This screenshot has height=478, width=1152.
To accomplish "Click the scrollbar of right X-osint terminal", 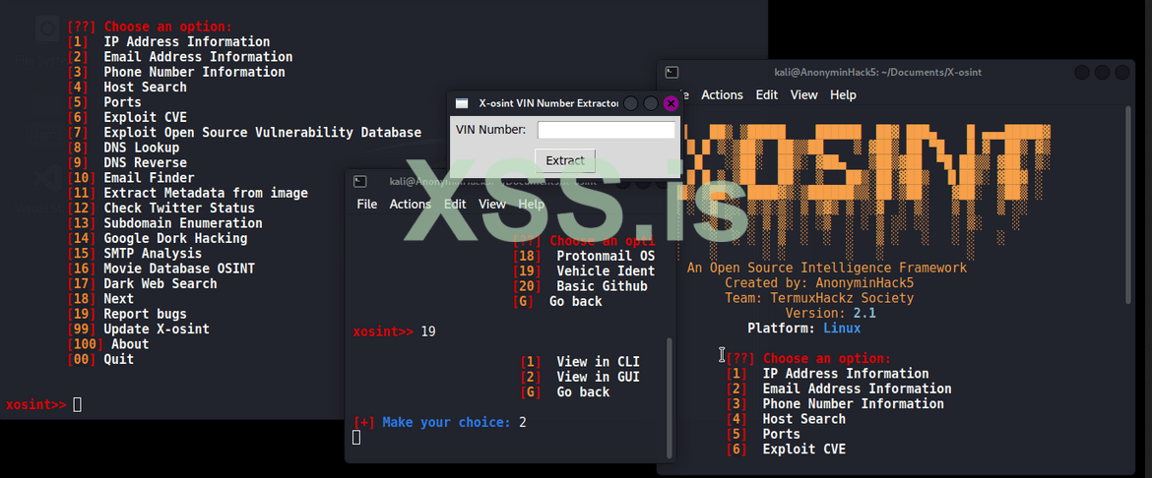I will pos(1129,205).
